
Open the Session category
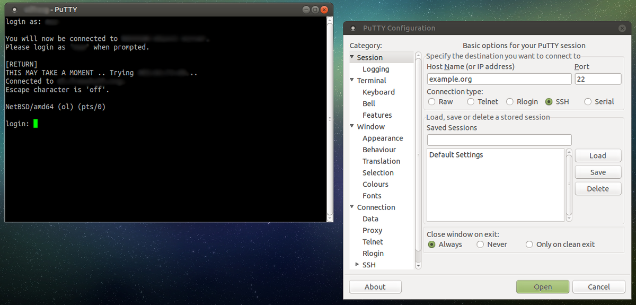point(369,57)
